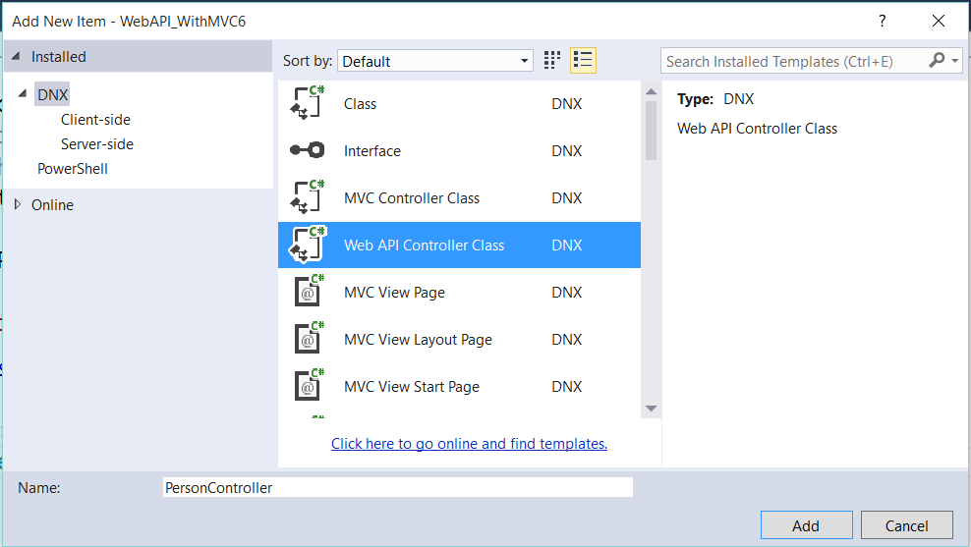Expand the Online section
971x547 pixels.
[x=18, y=204]
